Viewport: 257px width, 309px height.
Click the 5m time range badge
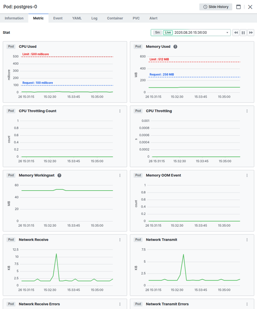point(157,33)
